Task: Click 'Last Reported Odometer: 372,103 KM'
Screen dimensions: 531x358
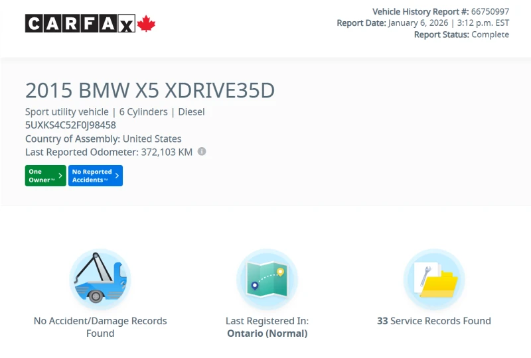Action: click(x=109, y=152)
